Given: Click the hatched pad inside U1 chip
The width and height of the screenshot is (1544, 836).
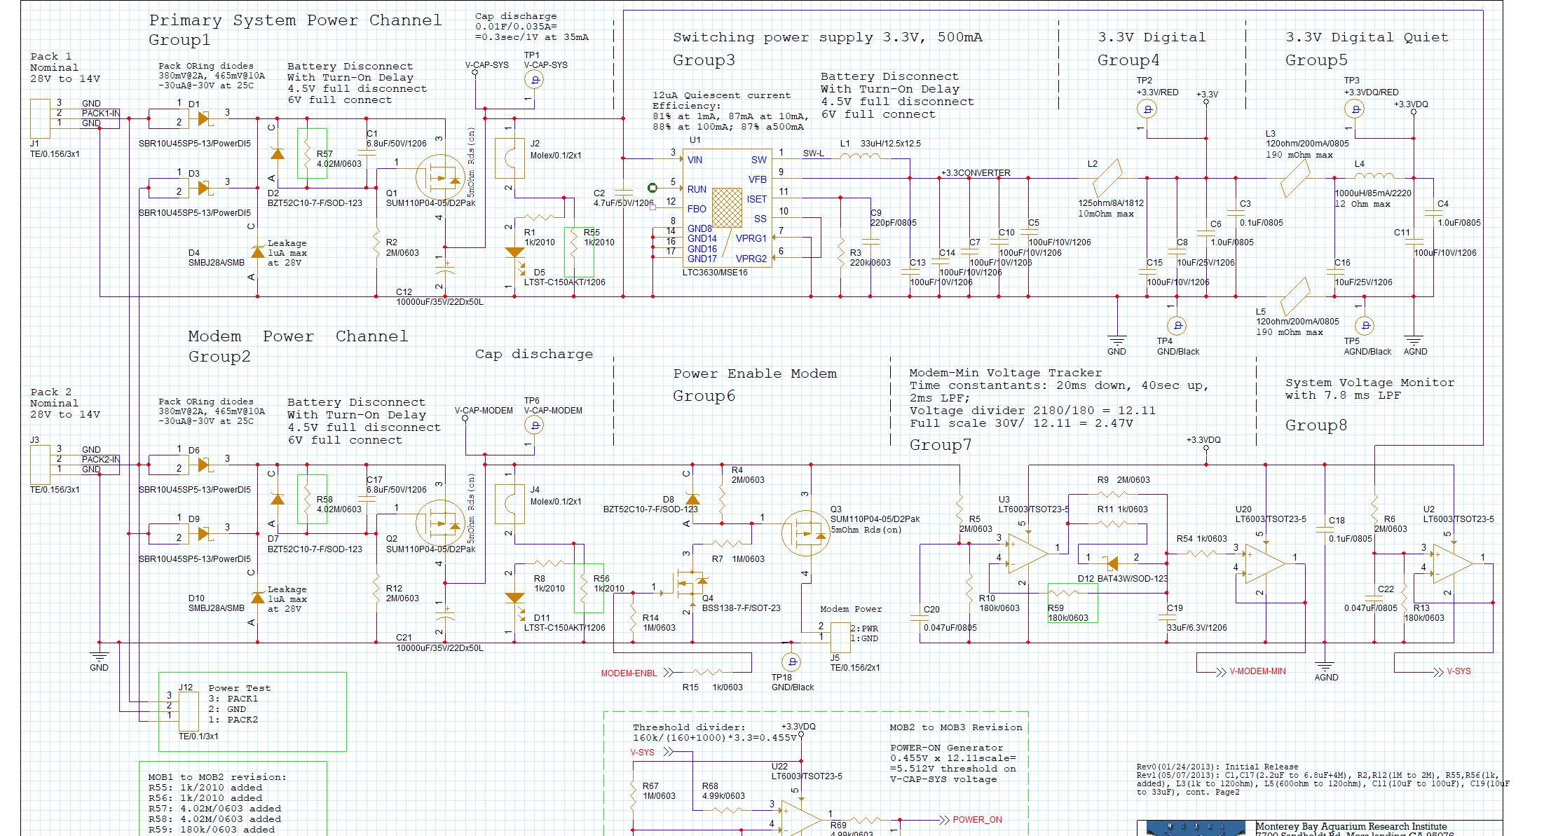Looking at the screenshot, I should tap(727, 207).
